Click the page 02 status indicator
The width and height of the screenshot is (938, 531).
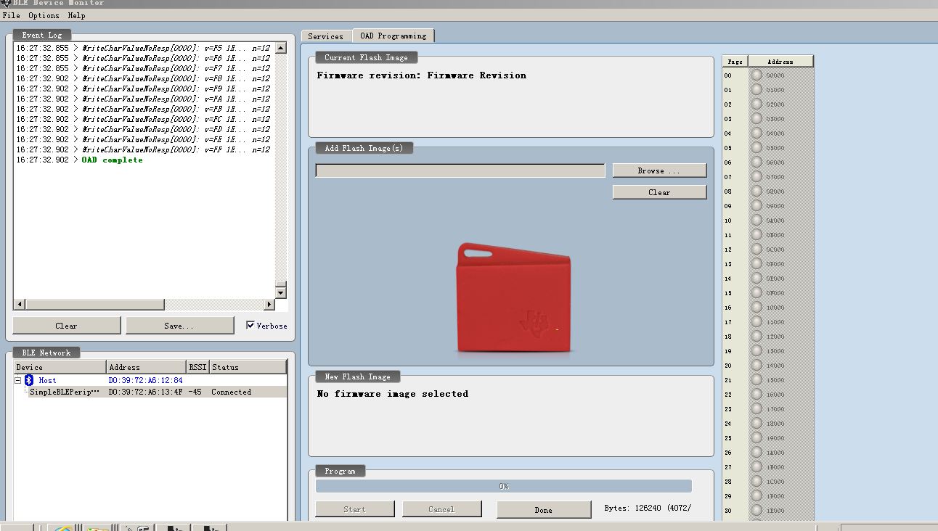[x=756, y=104]
